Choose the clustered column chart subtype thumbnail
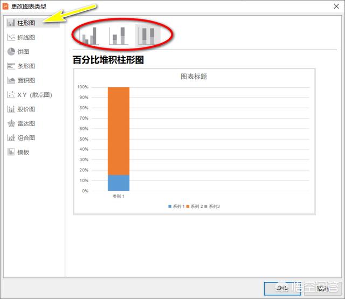 [89, 36]
